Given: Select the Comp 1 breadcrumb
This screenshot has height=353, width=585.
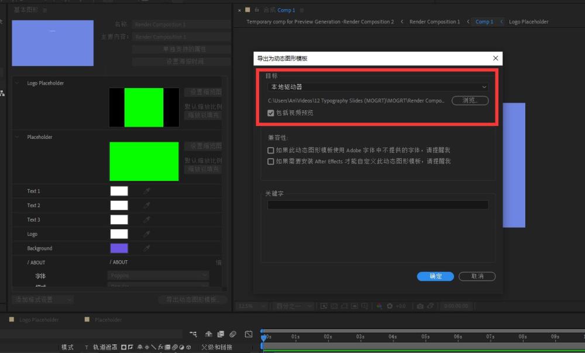Looking at the screenshot, I should 484,22.
